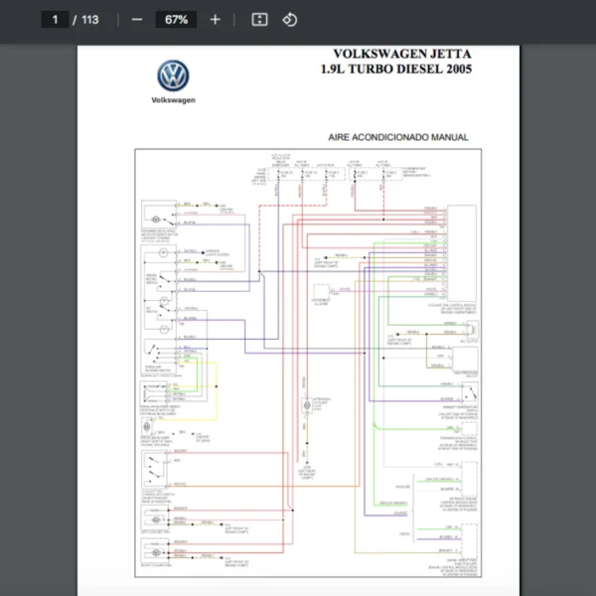This screenshot has height=596, width=596.
Task: Click the total page count 113
Action: [x=90, y=20]
